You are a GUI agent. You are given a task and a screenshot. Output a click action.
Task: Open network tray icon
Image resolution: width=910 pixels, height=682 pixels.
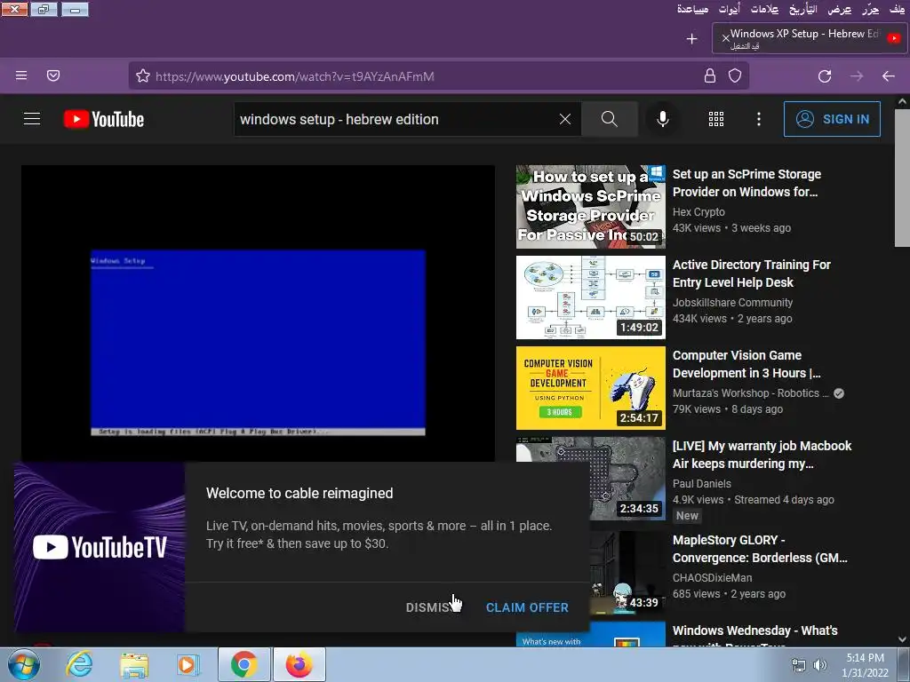coord(799,665)
